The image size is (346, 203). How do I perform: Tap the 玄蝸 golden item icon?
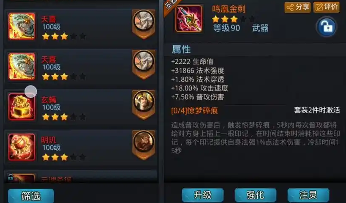point(22,107)
